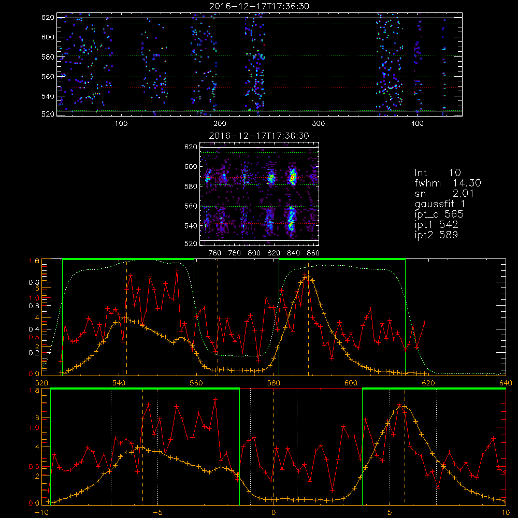Image resolution: width=518 pixels, height=518 pixels.
Task: Click the 'ipt2 589' readout
Action: tap(436, 235)
